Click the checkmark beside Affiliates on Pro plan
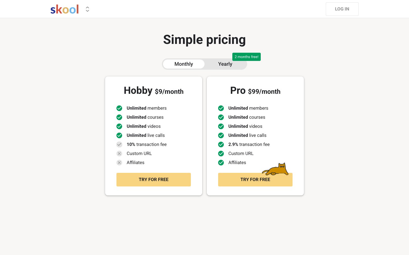 click(221, 163)
